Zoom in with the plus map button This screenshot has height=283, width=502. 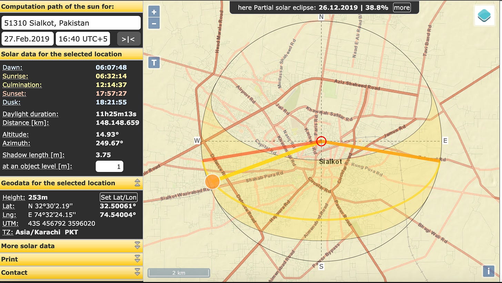click(154, 12)
